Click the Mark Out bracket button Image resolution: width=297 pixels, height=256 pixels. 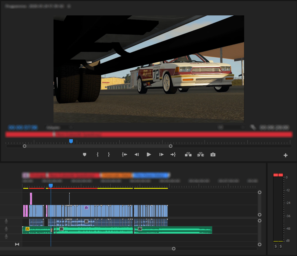tap(109, 155)
